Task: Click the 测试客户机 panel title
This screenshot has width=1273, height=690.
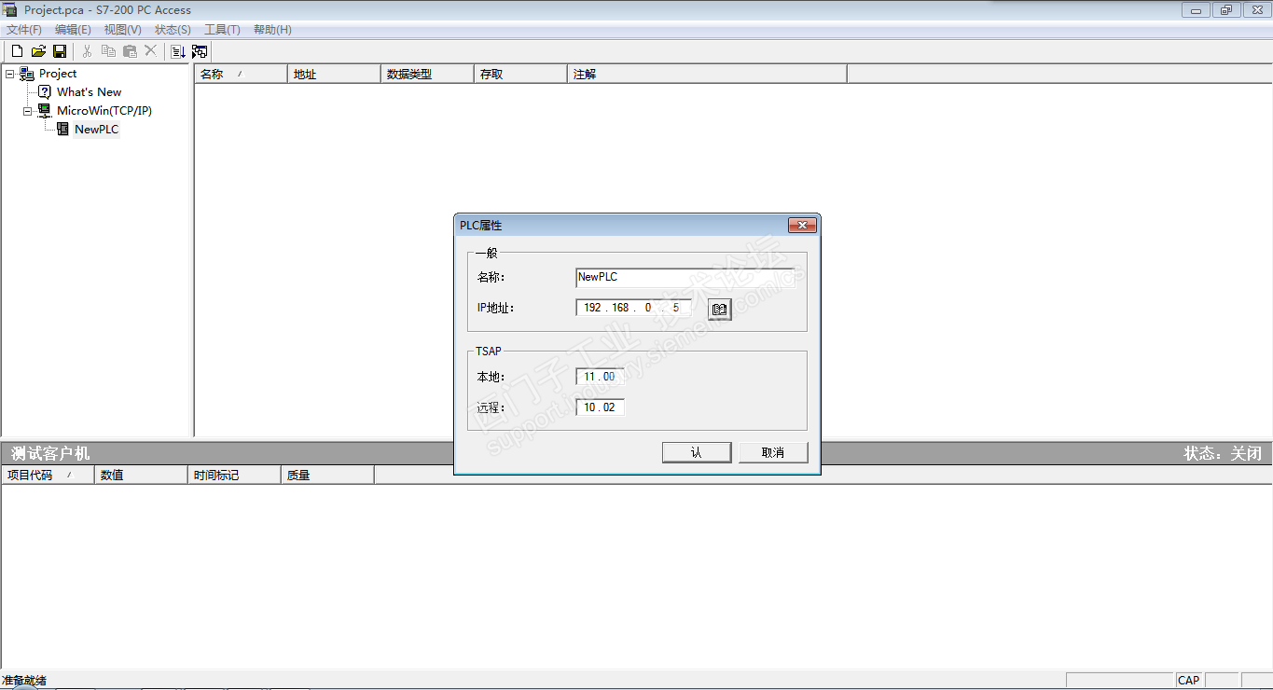Action: coord(50,454)
